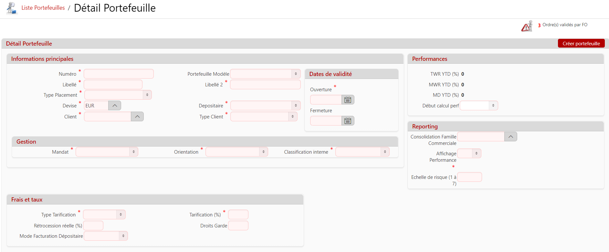Open the Fermeture date calendar picker

coord(348,121)
